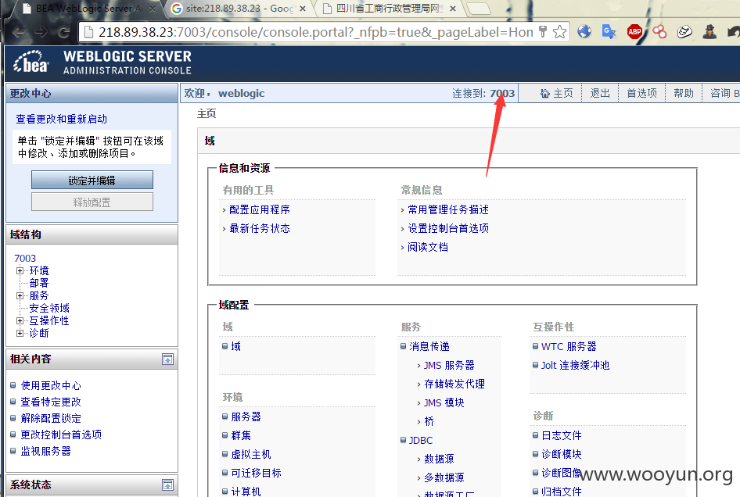Open the eraser-shaped extension icon

click(684, 31)
